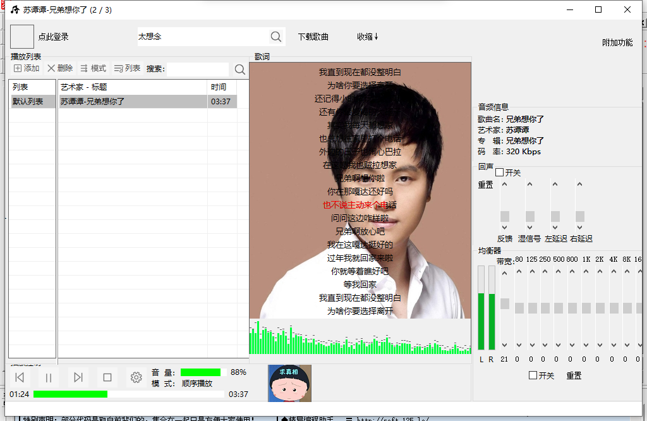
Task: Enable the 回声 echo 开关 checkbox
Action: (500, 173)
